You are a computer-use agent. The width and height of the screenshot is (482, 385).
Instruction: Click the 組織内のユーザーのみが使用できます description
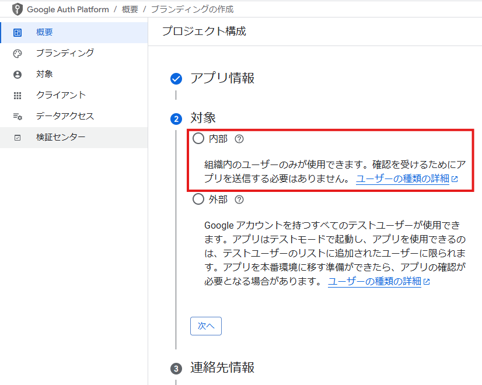335,171
